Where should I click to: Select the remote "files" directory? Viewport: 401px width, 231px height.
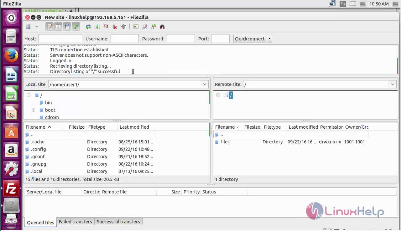pos(291,142)
